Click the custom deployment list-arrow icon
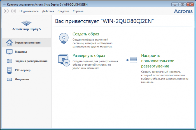Screen dimensions: 196x130 132,60
